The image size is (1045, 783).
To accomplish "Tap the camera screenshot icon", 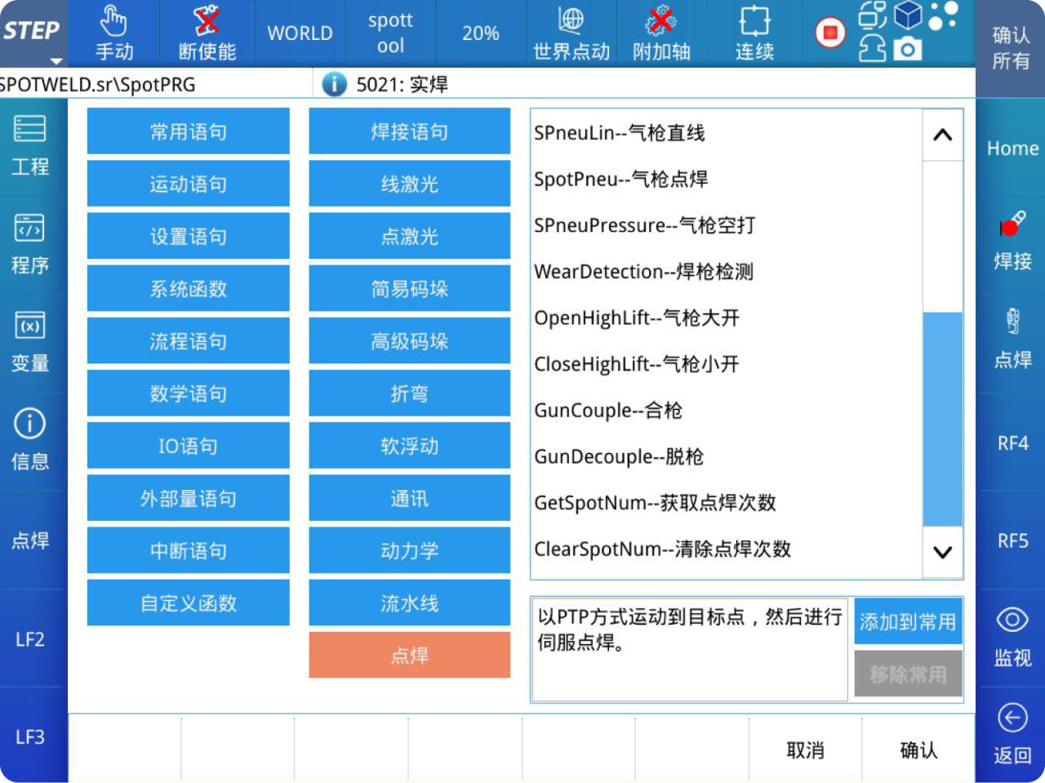I will (907, 49).
